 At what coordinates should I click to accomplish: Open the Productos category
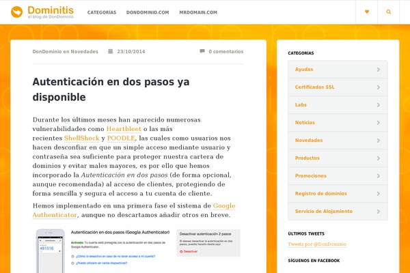pos(338,158)
